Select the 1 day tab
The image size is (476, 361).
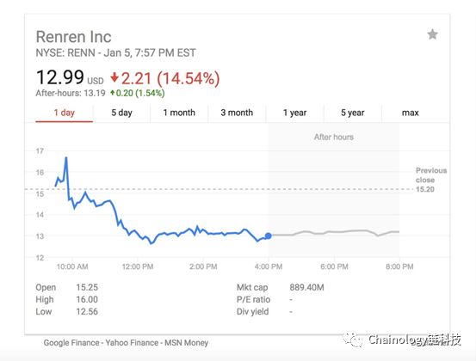(64, 113)
